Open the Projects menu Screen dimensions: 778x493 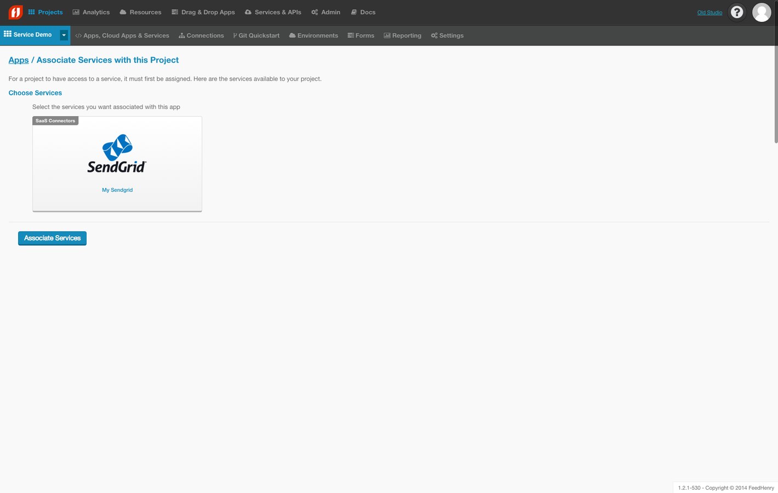click(45, 12)
